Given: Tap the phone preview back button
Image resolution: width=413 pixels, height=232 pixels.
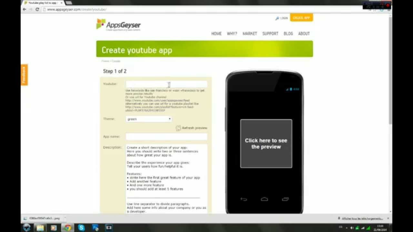Looking at the screenshot, I should click(244, 199).
